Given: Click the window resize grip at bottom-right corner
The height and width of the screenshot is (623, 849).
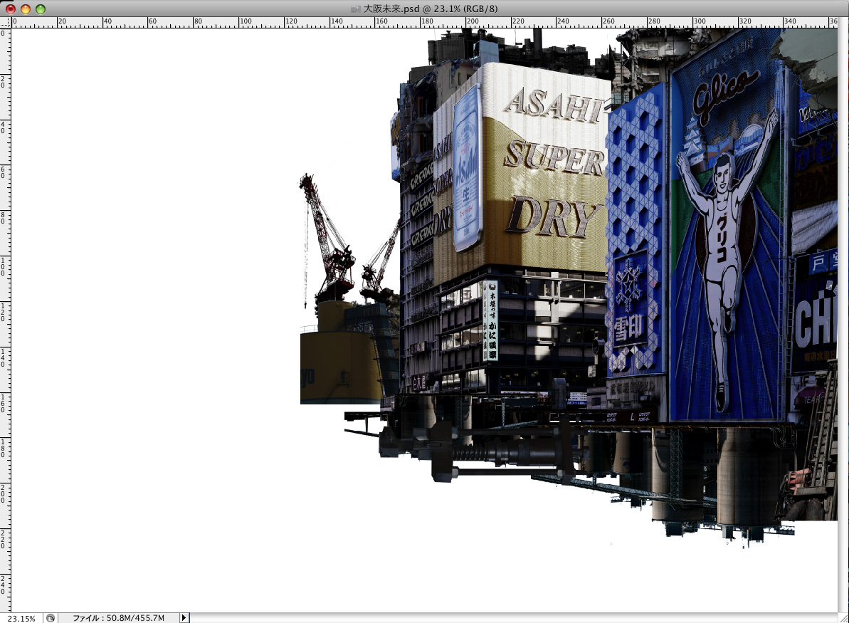Looking at the screenshot, I should coord(843,618).
